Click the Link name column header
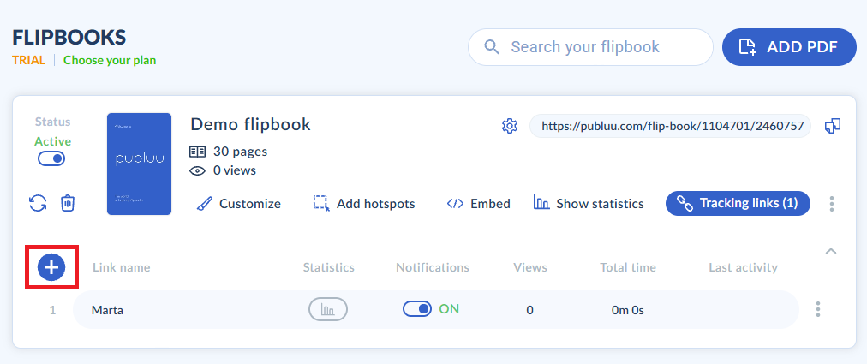This screenshot has width=867, height=364. (121, 268)
